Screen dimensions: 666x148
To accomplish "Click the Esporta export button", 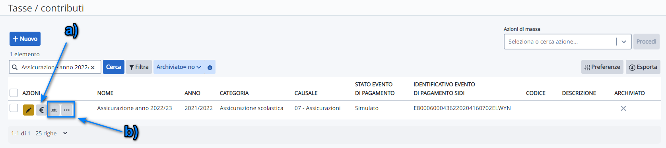I will (x=643, y=67).
